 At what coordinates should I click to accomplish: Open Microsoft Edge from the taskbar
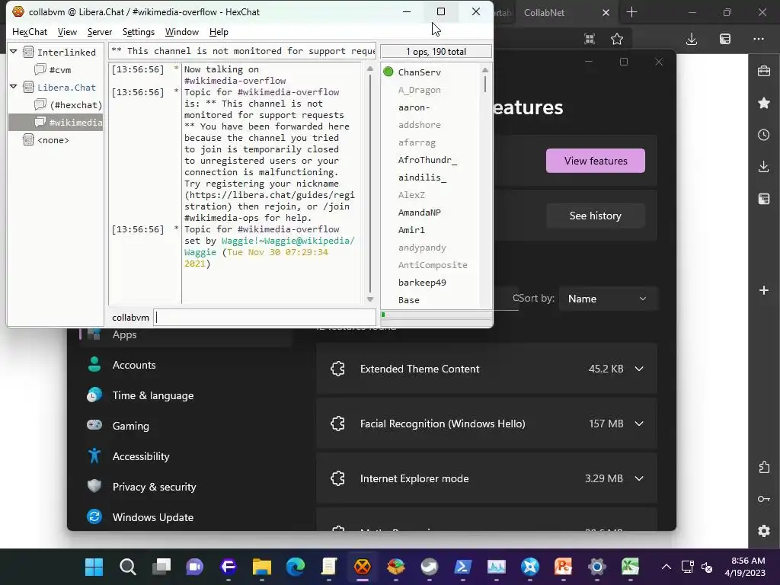pyautogui.click(x=296, y=567)
